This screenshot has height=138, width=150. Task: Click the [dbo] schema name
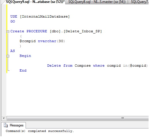(x=55, y=31)
